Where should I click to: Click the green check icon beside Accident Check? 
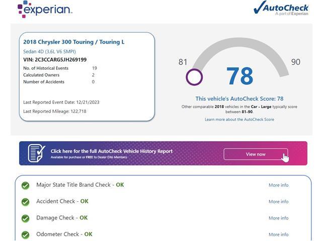[26, 202]
